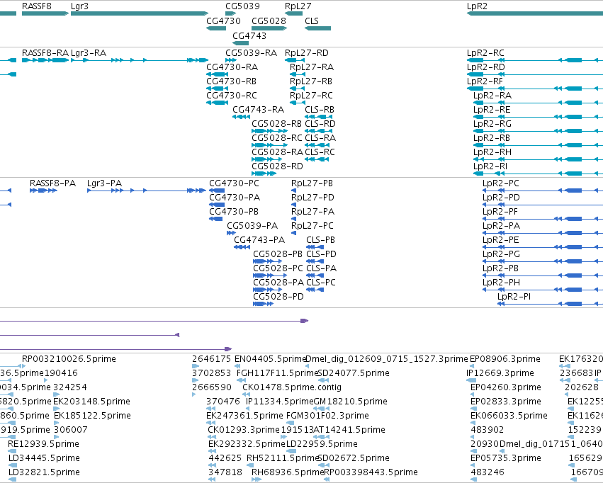Select the Lgr3-RA transcript label
Image resolution: width=603 pixels, height=483 pixels.
(89, 52)
